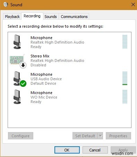Screen dimensions: 137x157
Task: Click the Realtek Microphone device icon
Action: click(x=17, y=42)
